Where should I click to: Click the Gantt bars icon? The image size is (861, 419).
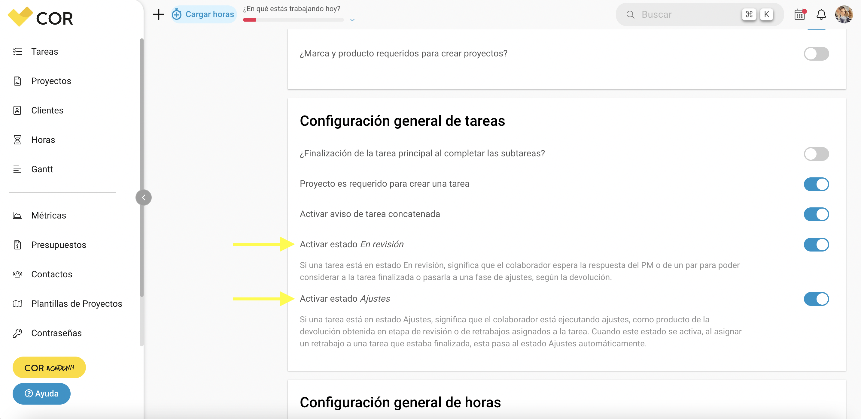click(x=17, y=169)
